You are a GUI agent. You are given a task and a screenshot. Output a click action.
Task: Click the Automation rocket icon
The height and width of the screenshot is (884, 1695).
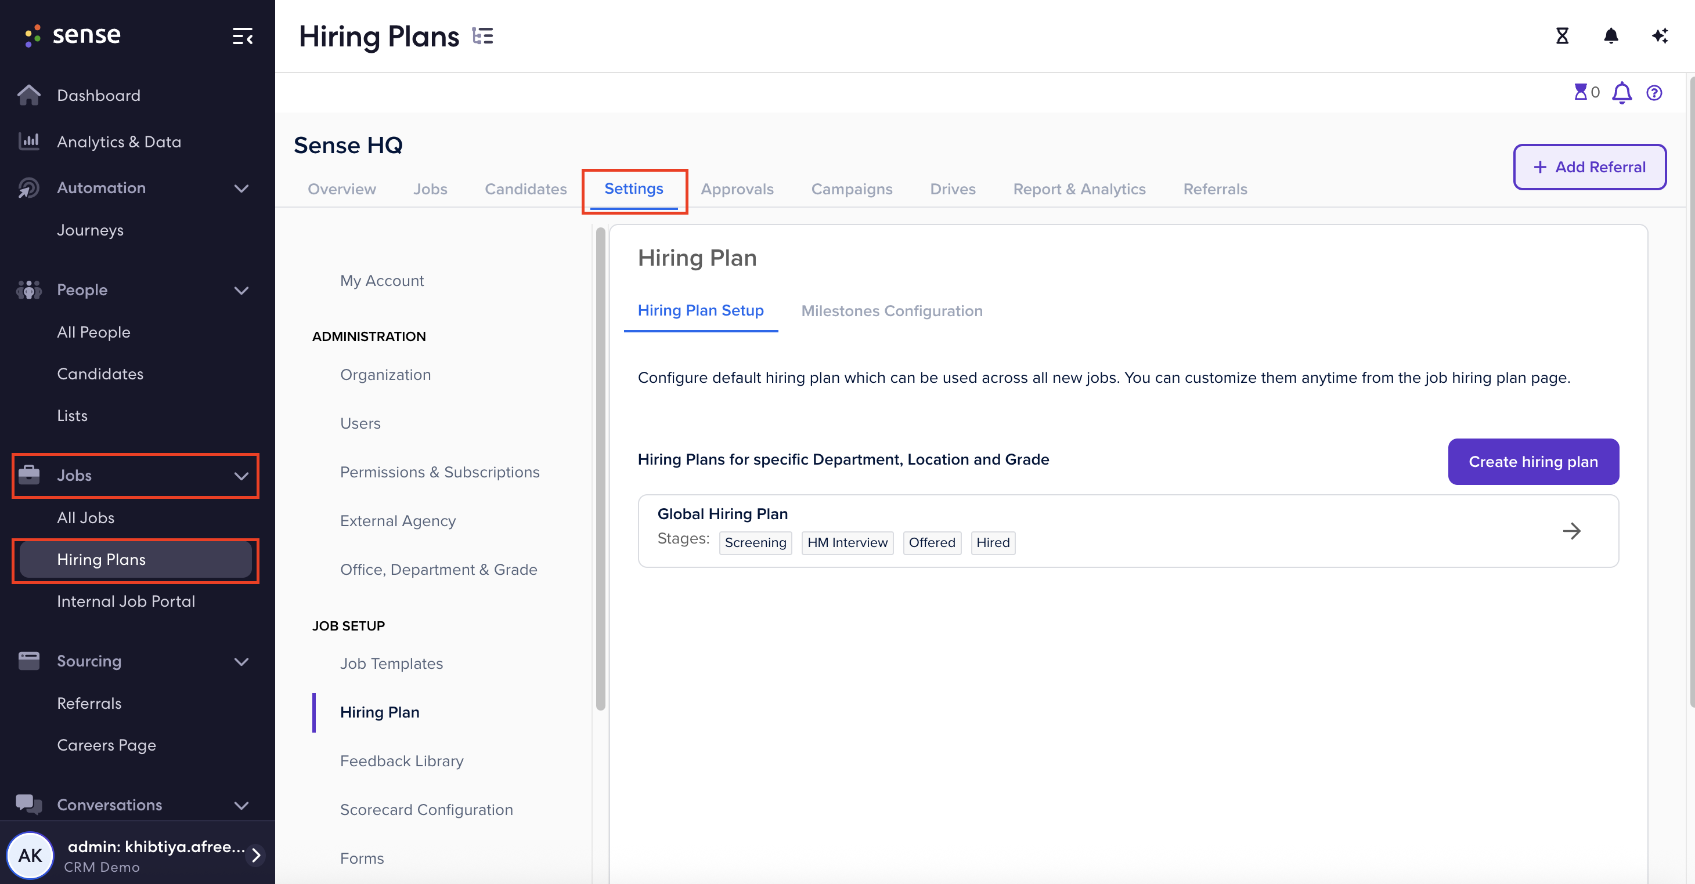click(29, 188)
